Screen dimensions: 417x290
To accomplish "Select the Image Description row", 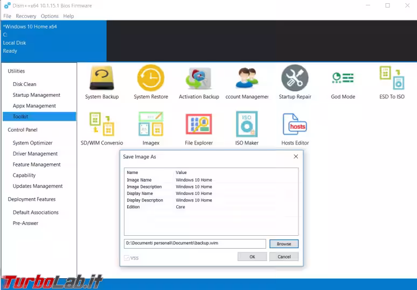I will coord(211,186).
